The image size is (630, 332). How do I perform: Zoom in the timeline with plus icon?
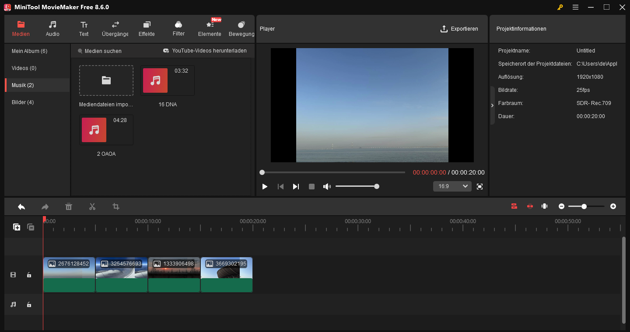[613, 206]
